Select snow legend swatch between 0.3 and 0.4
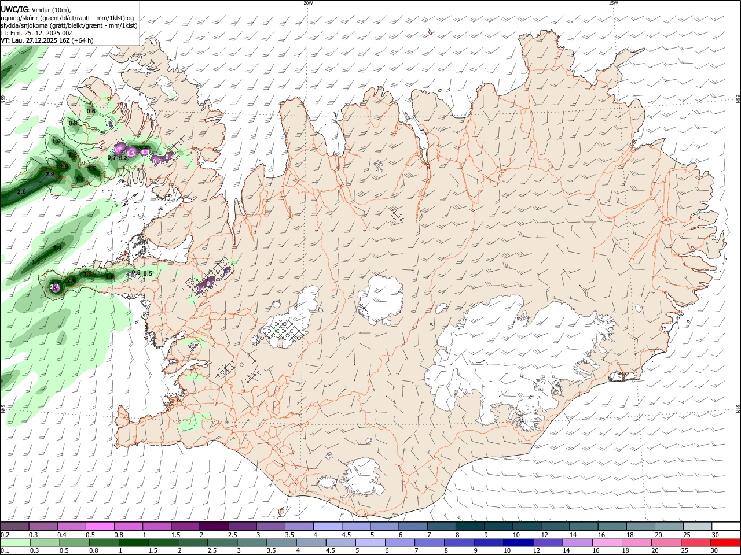 43,527
